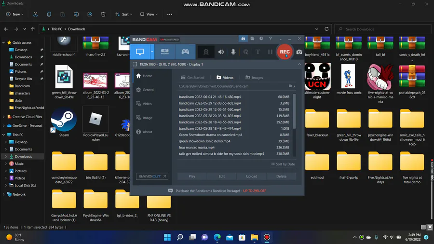Viewport: 434px width, 244px height.
Task: Click Copy icon in Explorer toolbar
Action: pyautogui.click(x=49, y=14)
